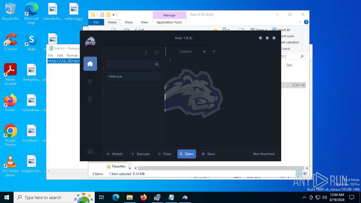
Task: Attach Artic to the game
Action: point(115,154)
